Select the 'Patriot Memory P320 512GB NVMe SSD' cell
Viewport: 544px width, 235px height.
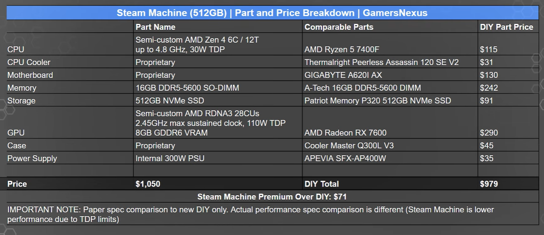tap(377, 101)
